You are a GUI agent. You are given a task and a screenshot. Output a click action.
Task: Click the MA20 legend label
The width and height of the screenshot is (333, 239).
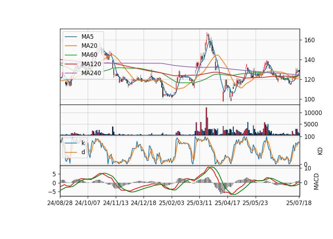point(89,46)
